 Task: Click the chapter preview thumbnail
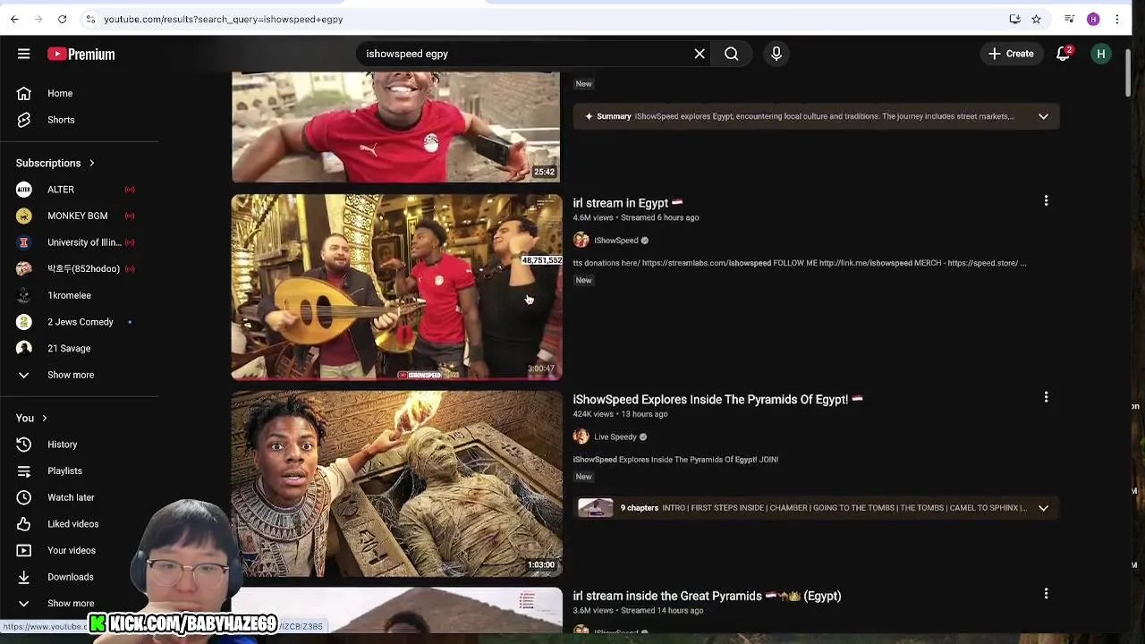tap(596, 508)
